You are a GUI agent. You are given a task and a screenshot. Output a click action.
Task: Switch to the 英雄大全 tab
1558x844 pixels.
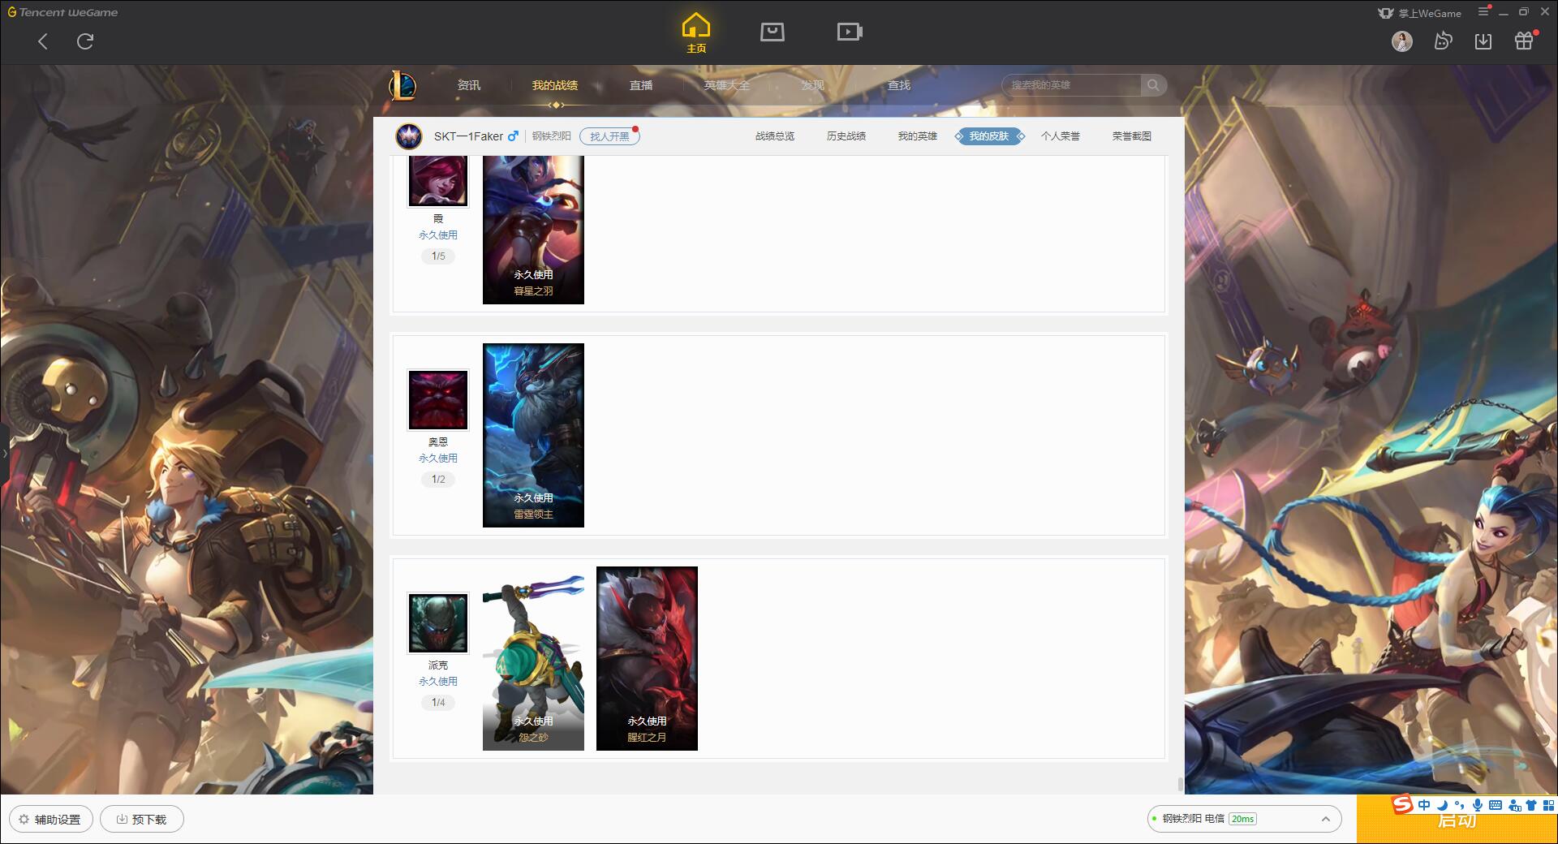tap(727, 85)
